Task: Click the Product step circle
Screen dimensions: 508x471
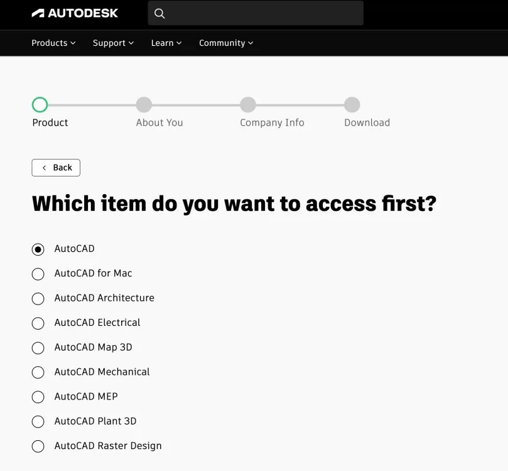Action: coord(40,105)
